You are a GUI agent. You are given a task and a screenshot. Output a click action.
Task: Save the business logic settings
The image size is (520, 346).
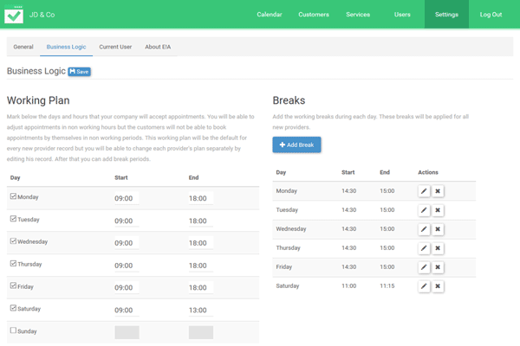pyautogui.click(x=80, y=72)
